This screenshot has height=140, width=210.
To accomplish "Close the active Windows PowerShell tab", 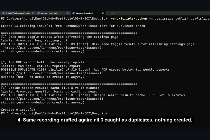I will (103, 13).
